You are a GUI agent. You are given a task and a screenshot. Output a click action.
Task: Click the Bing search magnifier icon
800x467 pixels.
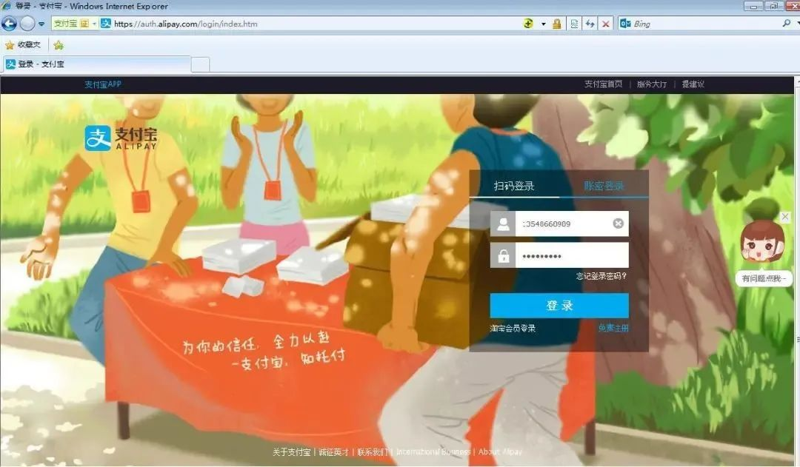click(x=787, y=23)
